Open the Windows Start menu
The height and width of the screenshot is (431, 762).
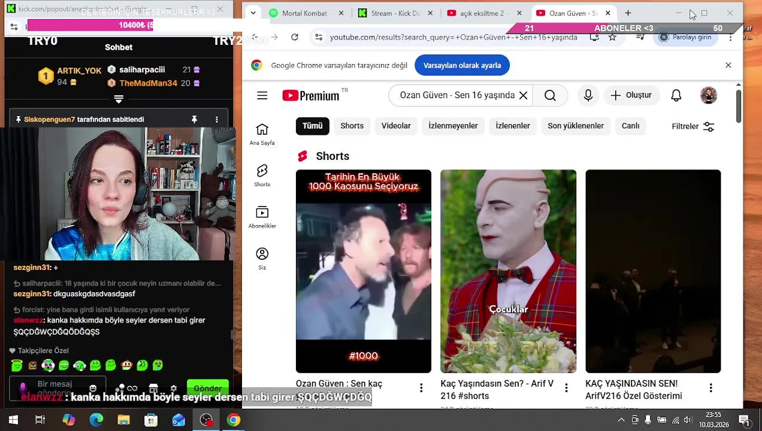point(13,420)
